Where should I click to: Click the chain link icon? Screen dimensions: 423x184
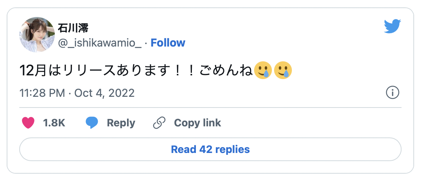tap(159, 123)
